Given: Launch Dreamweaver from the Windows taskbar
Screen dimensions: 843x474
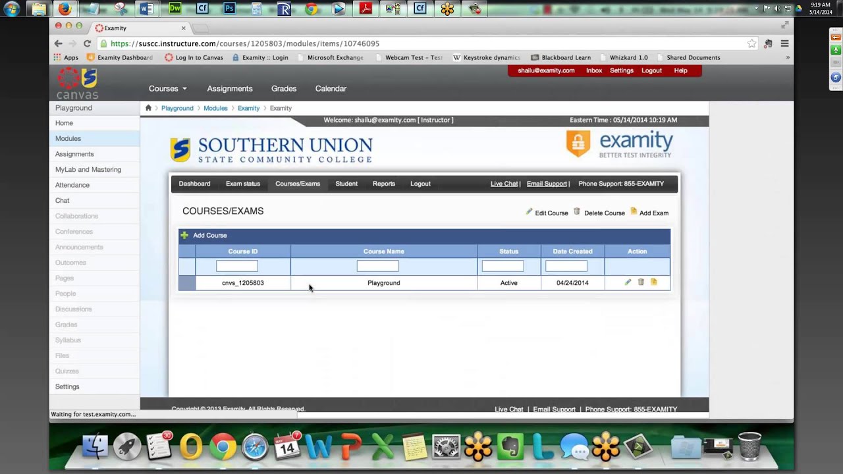Looking at the screenshot, I should (175, 9).
